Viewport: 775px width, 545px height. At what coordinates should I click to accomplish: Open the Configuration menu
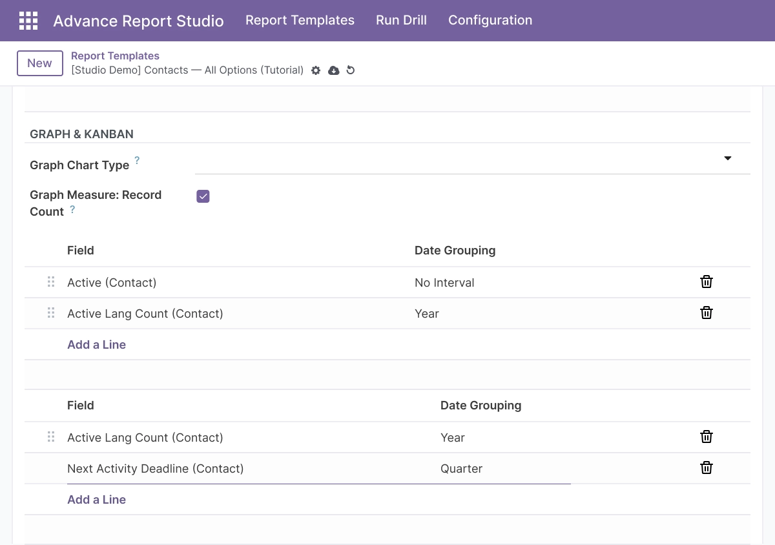coord(490,20)
